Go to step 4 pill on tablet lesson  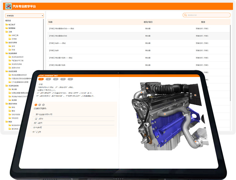(x=63, y=79)
